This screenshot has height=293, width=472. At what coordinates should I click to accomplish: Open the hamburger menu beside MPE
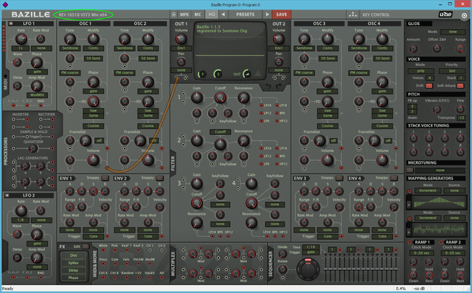(x=174, y=15)
